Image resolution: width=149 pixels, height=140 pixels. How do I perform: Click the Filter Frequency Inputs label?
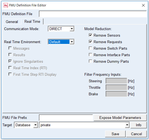103,75
